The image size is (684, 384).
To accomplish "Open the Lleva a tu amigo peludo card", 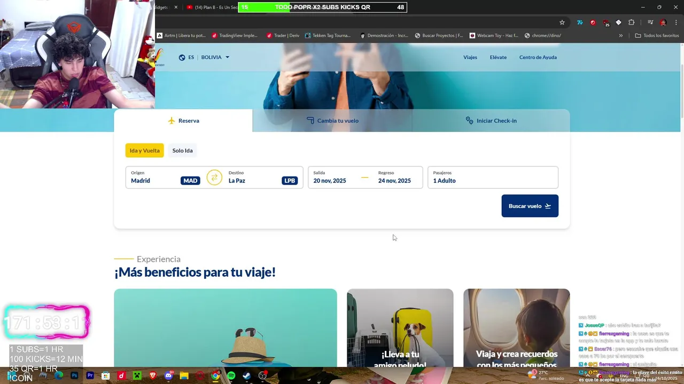I will (400, 328).
